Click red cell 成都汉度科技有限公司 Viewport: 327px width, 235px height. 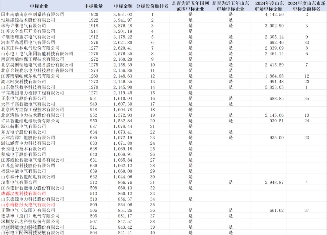(x=23, y=194)
